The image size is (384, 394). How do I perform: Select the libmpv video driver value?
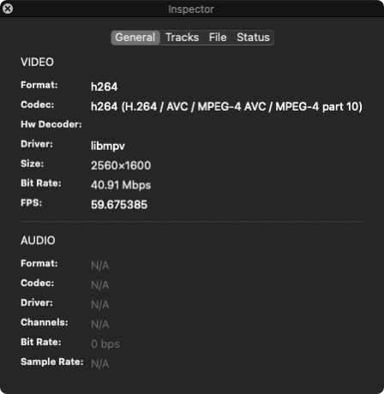coord(108,146)
